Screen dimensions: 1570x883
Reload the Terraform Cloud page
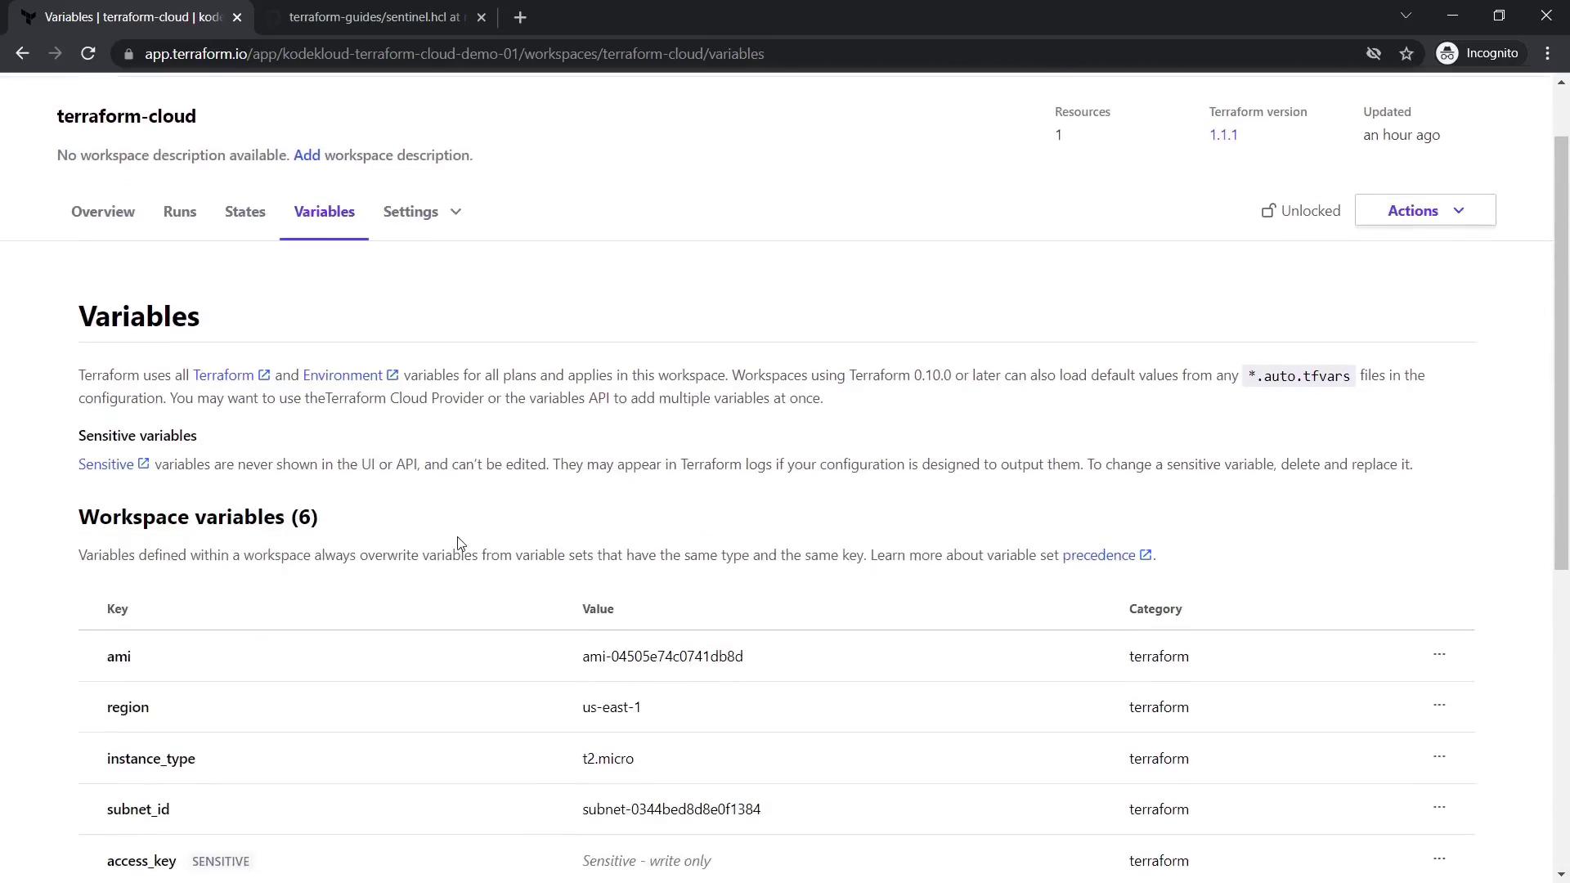(88, 54)
